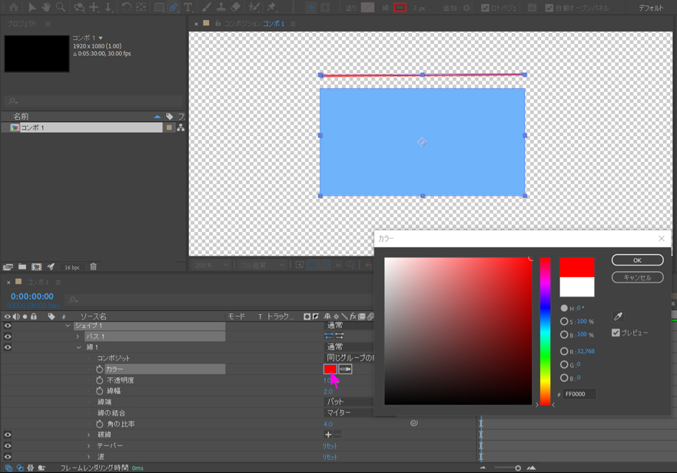This screenshot has width=677, height=473.
Task: Select the G green radio button
Action: (564, 365)
